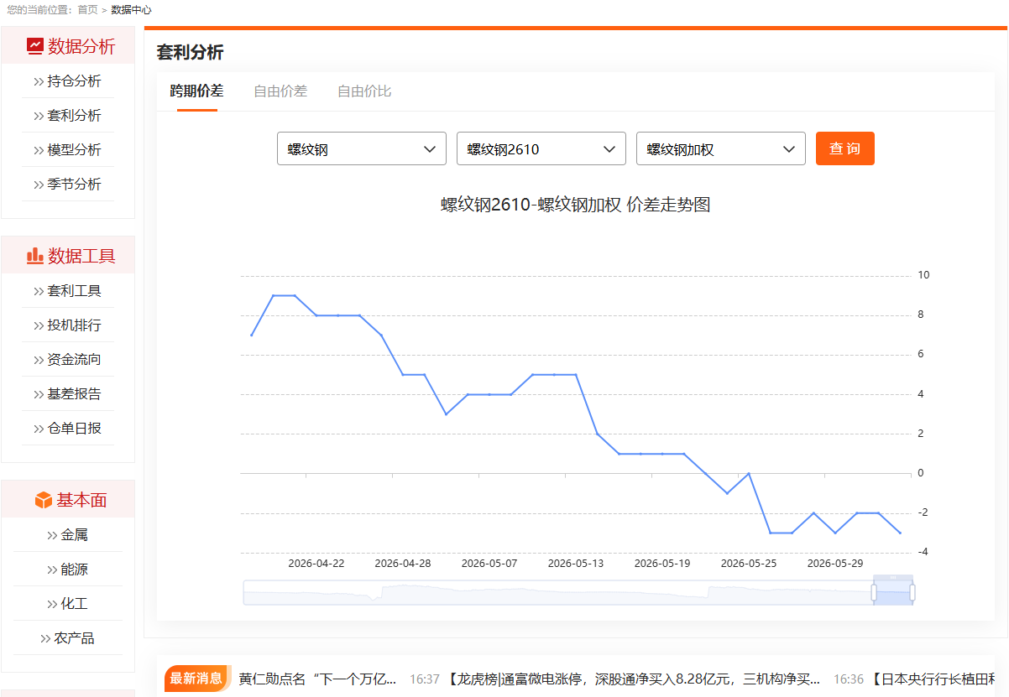Image resolution: width=1009 pixels, height=697 pixels.
Task: Click the left handle of chart zoom slider
Action: [x=874, y=592]
